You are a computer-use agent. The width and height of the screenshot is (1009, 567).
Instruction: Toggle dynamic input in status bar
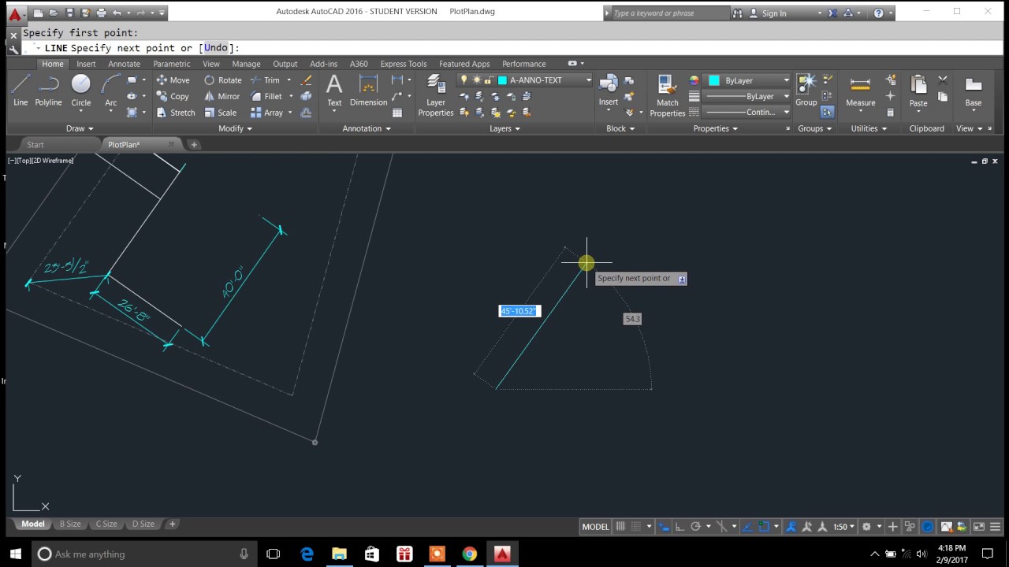click(x=664, y=527)
